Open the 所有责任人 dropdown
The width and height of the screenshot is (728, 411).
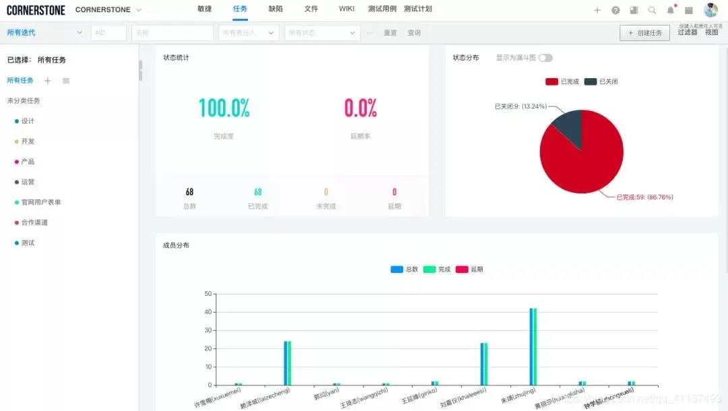[x=249, y=32]
